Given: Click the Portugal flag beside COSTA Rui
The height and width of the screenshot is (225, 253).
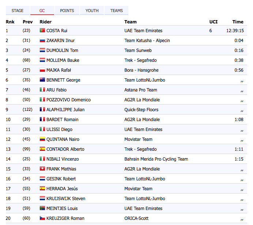Looking at the screenshot, I should (42, 31).
